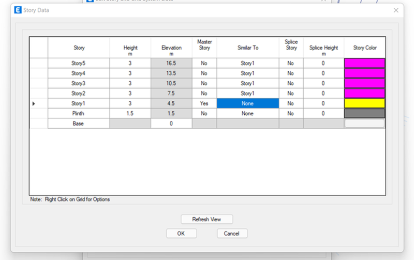
Task: Open the magenta Story5 color swatch
Action: [364, 63]
